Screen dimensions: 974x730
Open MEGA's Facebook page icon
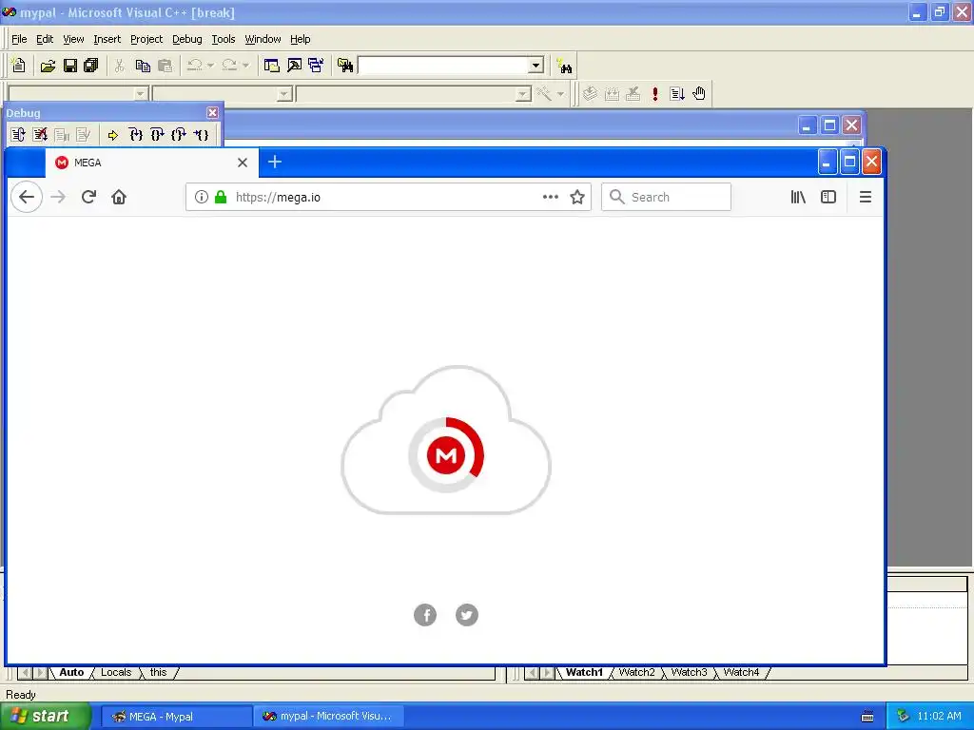(425, 615)
